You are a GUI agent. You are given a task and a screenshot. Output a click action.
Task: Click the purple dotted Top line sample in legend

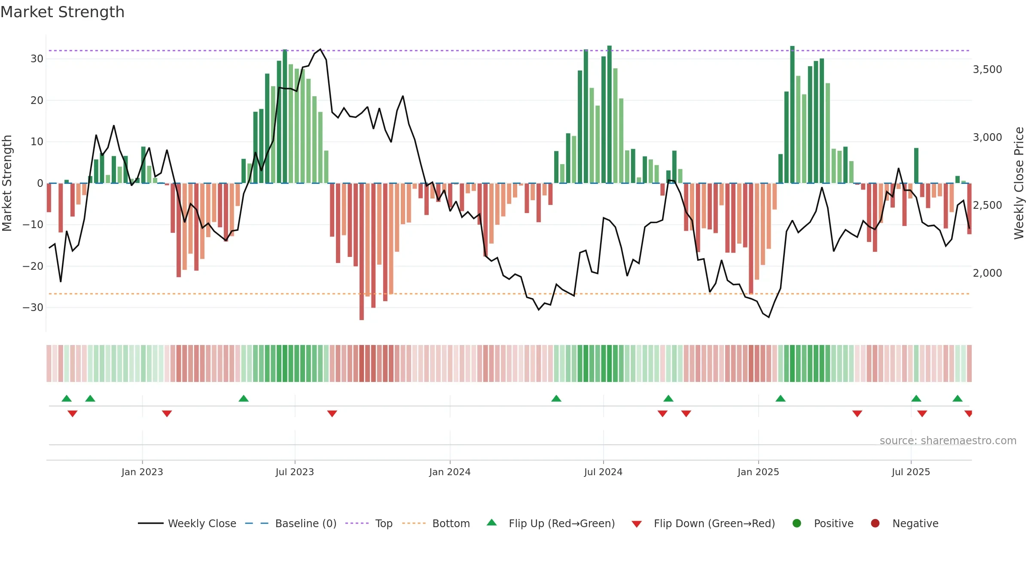(x=357, y=523)
